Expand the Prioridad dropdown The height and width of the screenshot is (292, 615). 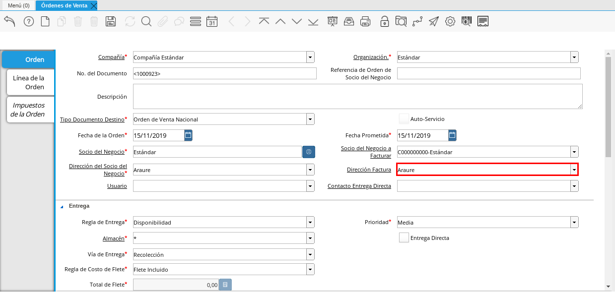coord(574,223)
